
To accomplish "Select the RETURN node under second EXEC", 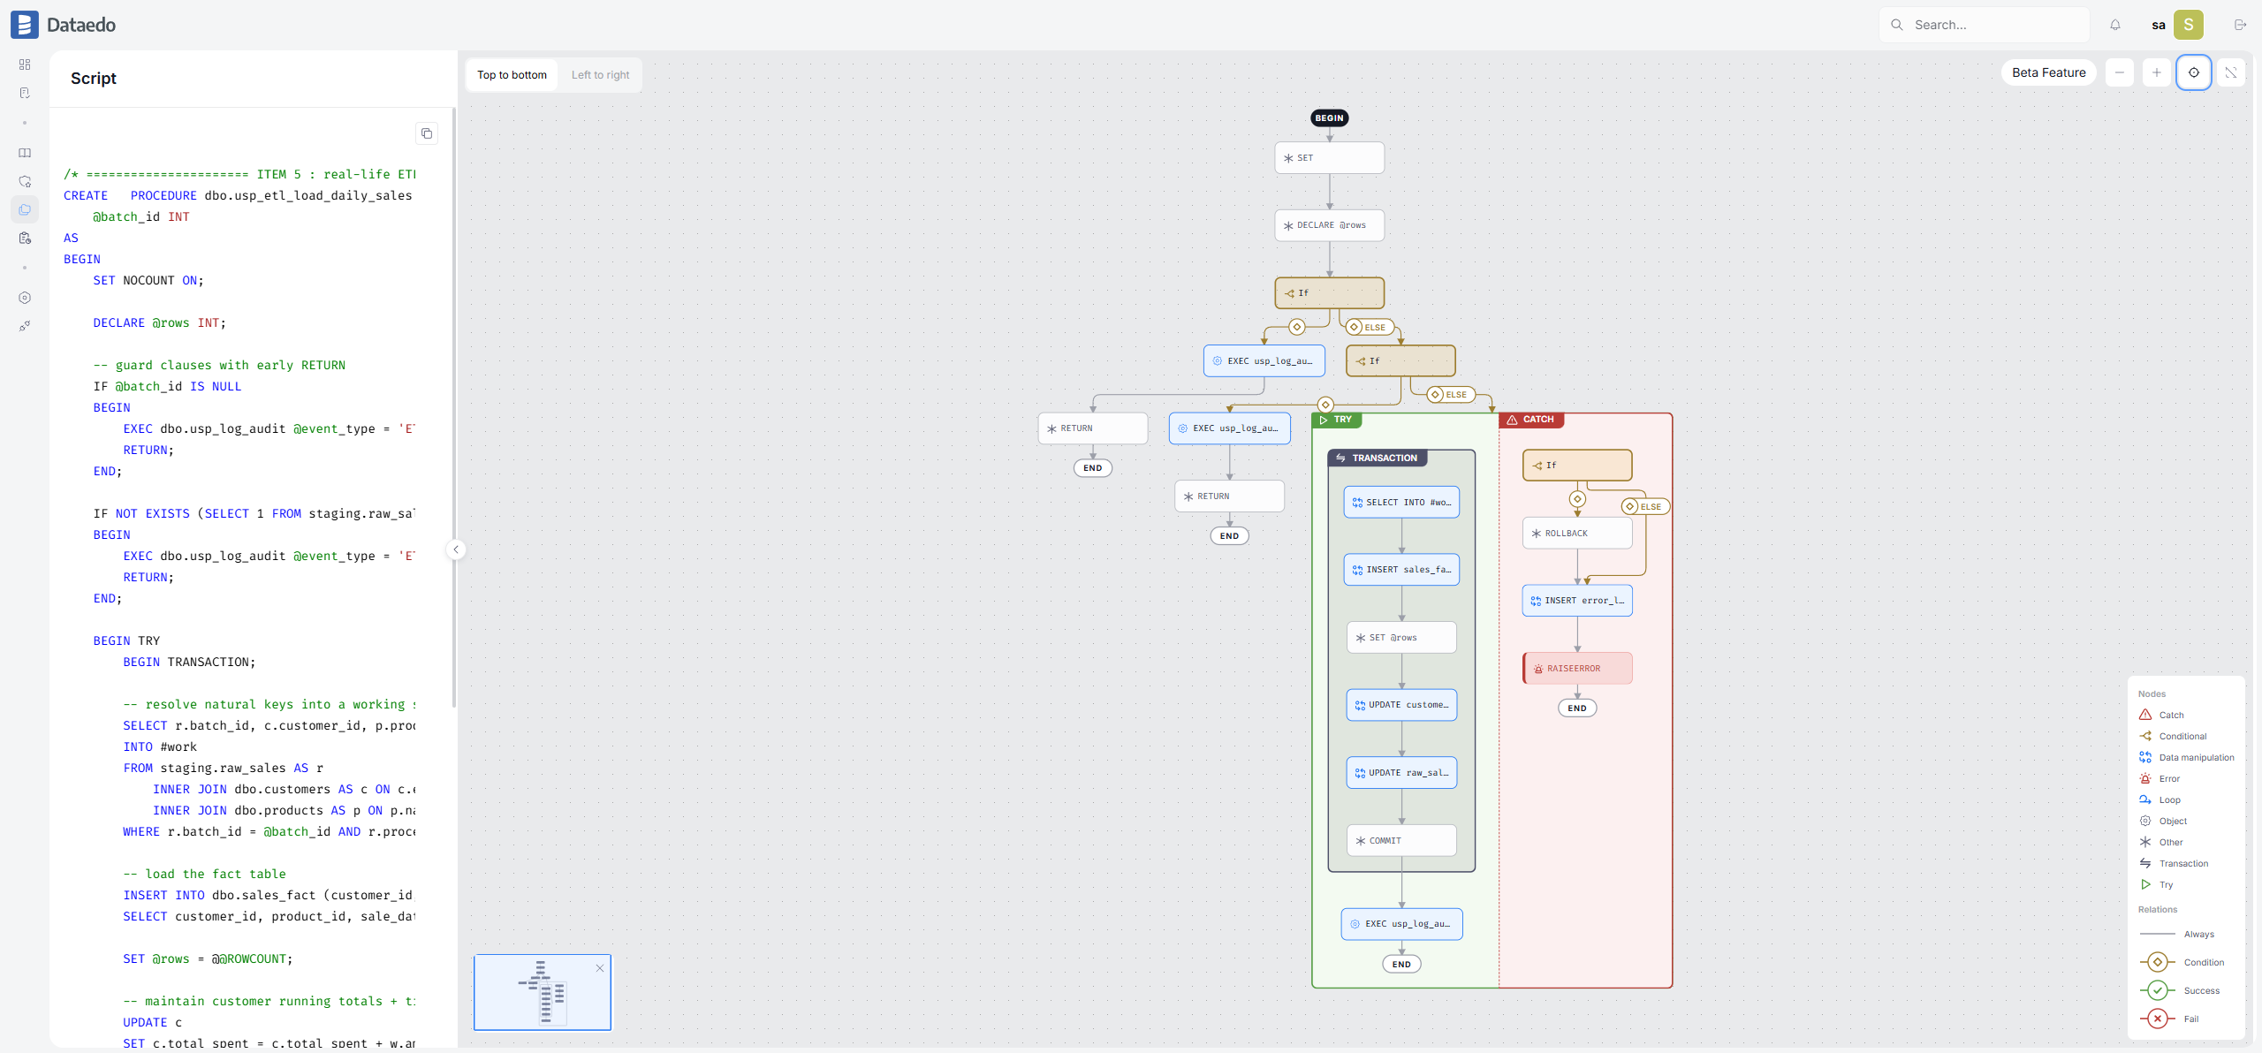I will pos(1229,496).
